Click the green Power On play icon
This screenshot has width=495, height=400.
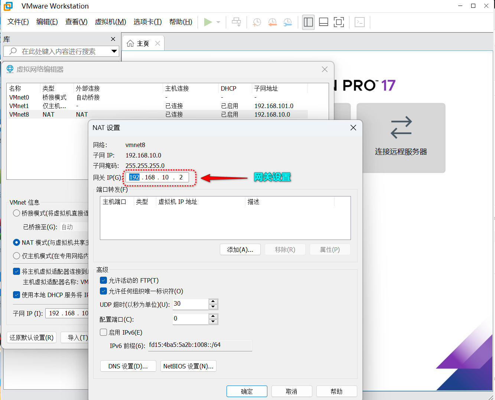click(208, 22)
